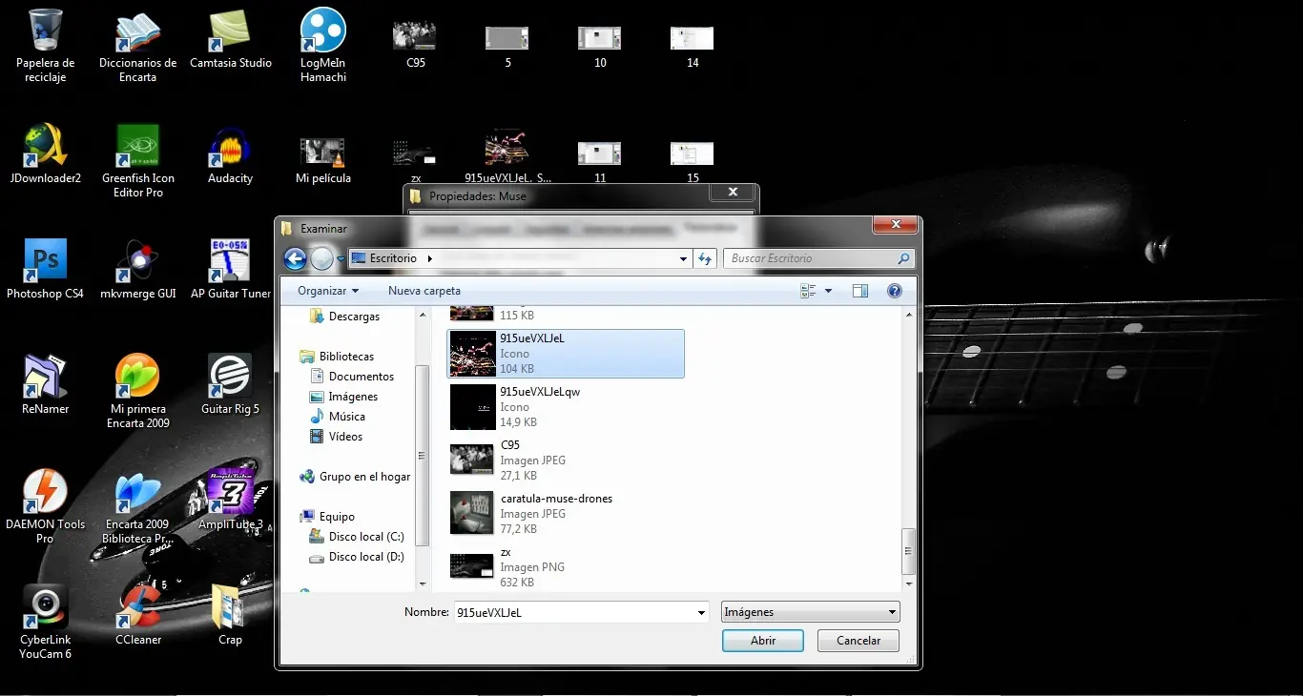Select the Audacity desktop icon
The image size is (1303, 696).
coord(230,154)
